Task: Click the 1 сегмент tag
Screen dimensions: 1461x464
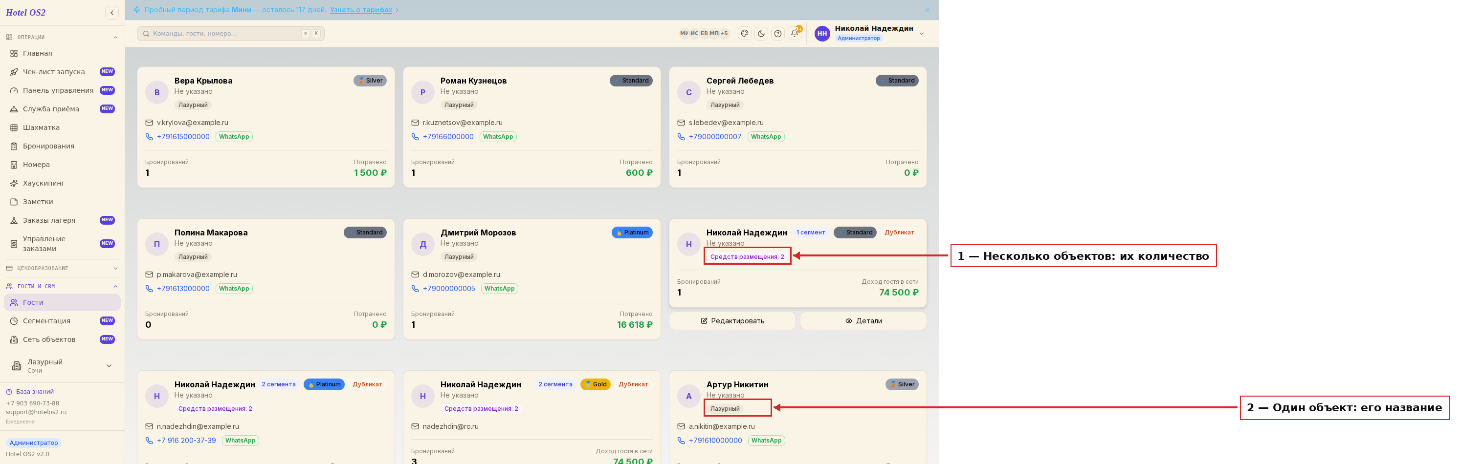Action: 811,232
